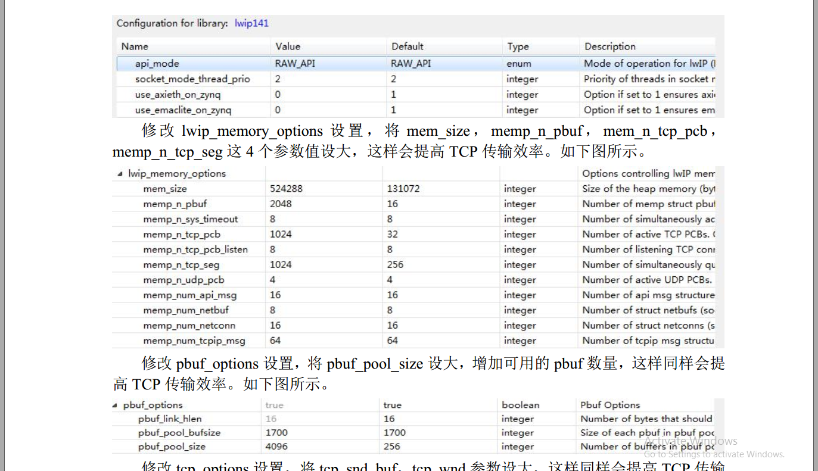Edit the memp_n_udp_pcb value 4
Image resolution: width=818 pixels, height=471 pixels.
[272, 280]
